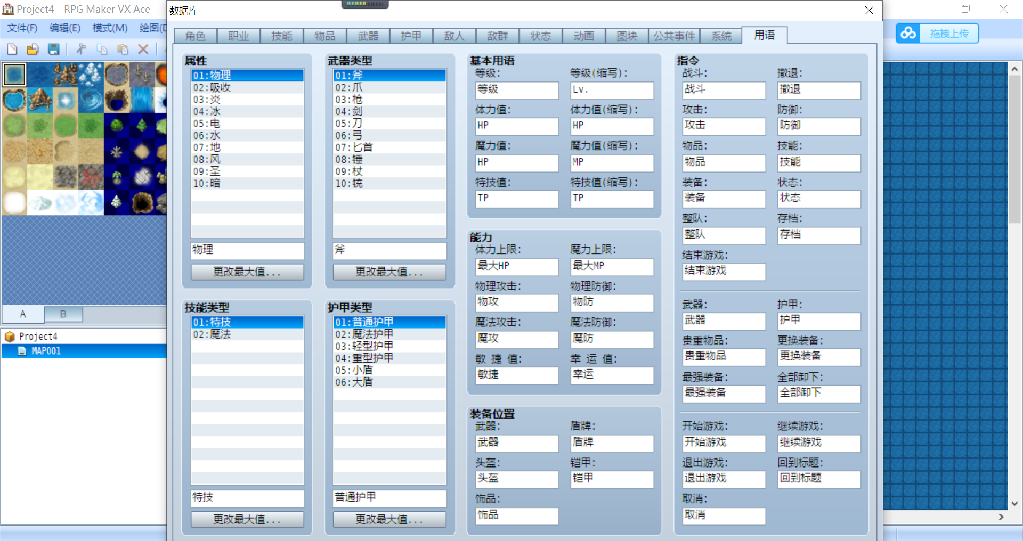
Task: Click the map view's scroll-down arrow
Action: [1014, 504]
